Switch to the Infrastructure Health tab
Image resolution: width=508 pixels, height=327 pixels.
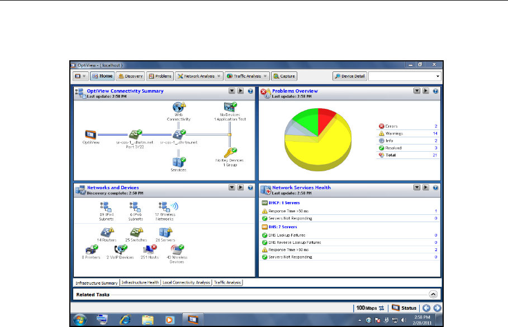click(x=140, y=282)
